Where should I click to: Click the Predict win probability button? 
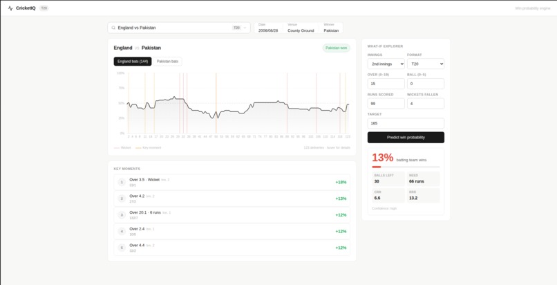(406, 138)
